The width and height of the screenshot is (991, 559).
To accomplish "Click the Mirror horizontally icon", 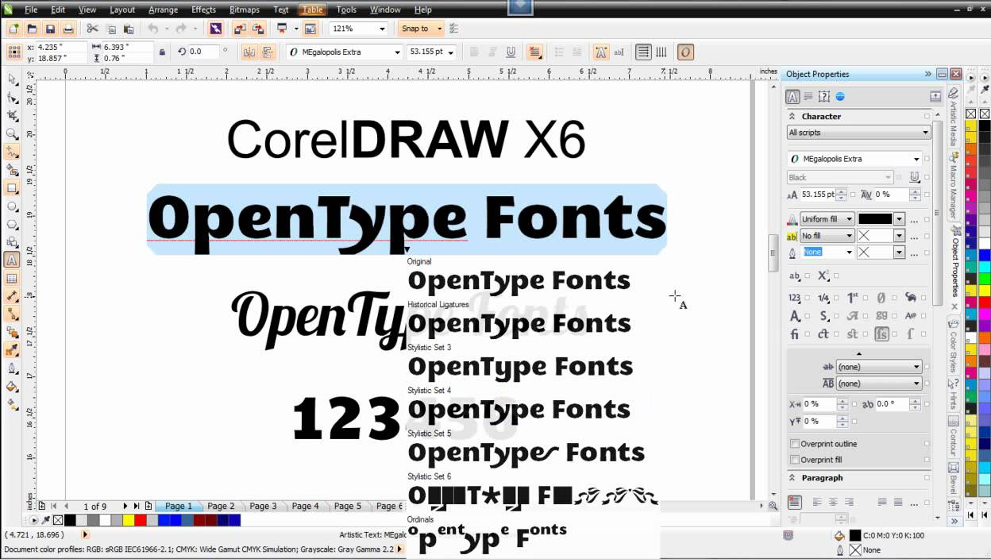I will (249, 52).
